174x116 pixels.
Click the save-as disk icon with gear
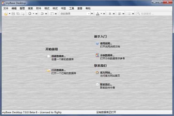(x=23, y=14)
